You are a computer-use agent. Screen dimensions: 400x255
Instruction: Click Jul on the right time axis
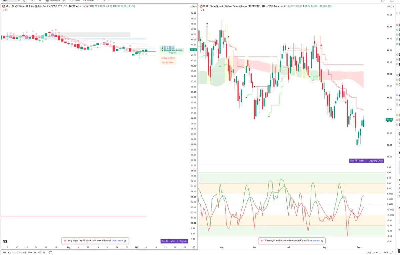(289, 247)
